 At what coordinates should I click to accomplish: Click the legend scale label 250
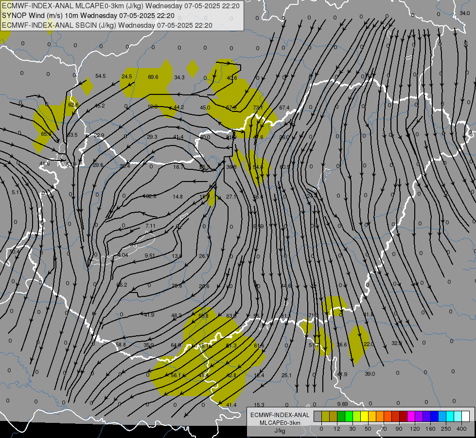tap(446, 429)
